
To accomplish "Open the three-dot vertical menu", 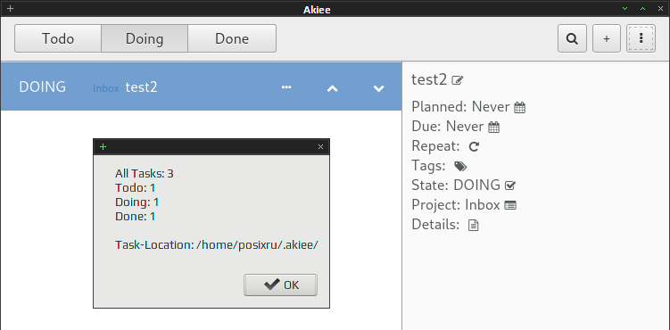I will coord(641,38).
